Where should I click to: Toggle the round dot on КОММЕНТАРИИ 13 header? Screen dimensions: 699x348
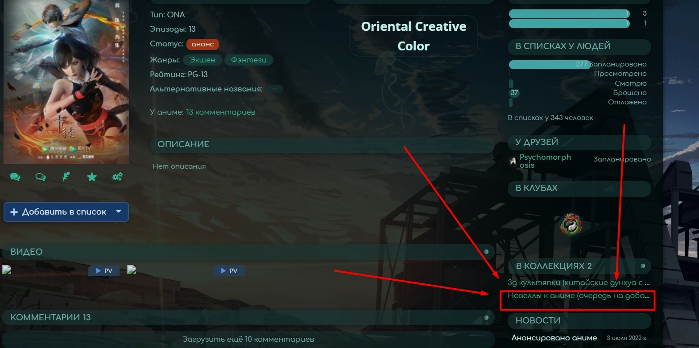click(486, 318)
